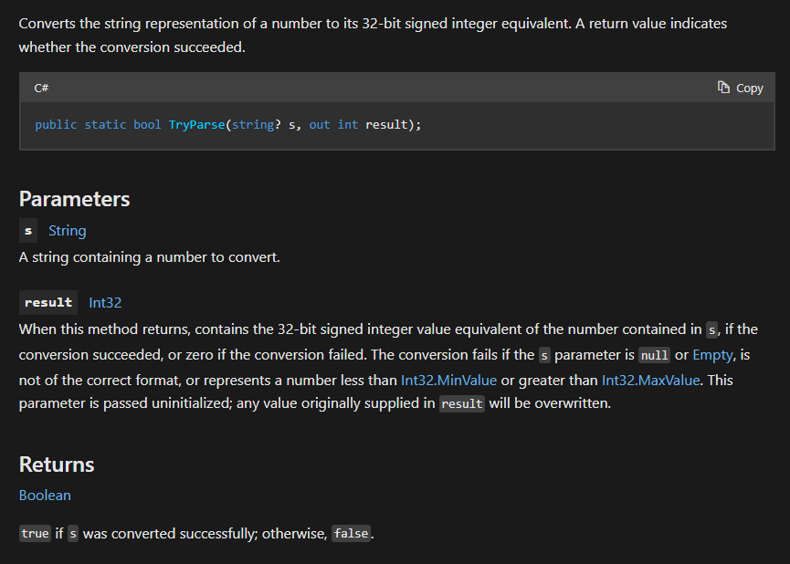Click the C# language label

[x=41, y=89]
